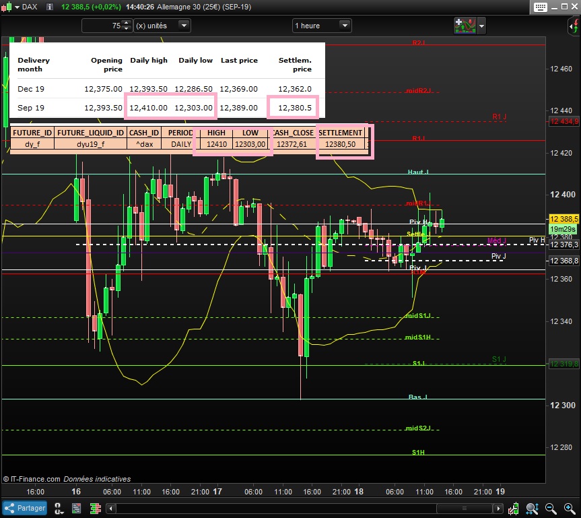The width and height of the screenshot is (581, 518).
Task: Open the (x) unités dropdown
Action: 162,26
